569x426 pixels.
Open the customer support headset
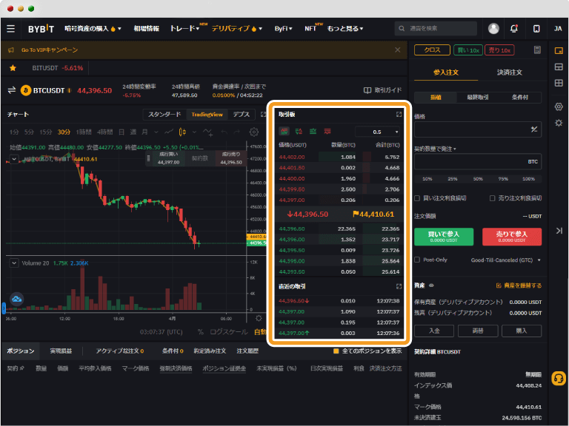[559, 379]
